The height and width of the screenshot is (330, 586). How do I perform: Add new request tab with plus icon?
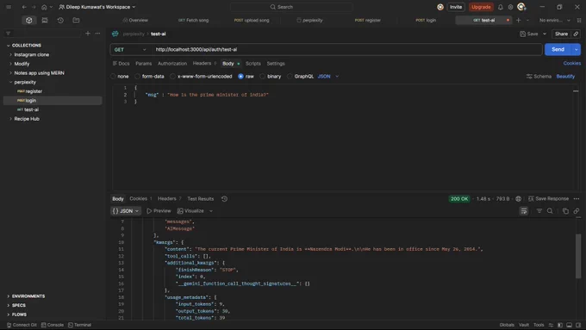pos(519,20)
